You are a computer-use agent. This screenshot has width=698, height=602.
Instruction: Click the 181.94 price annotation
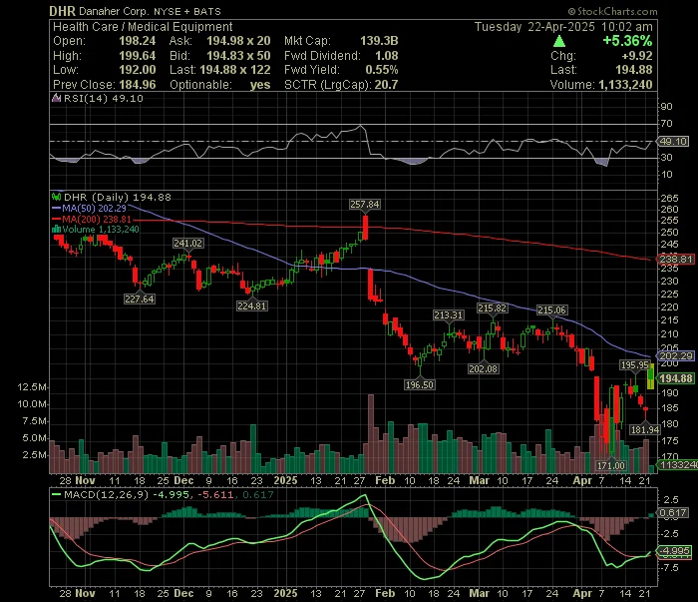point(645,429)
